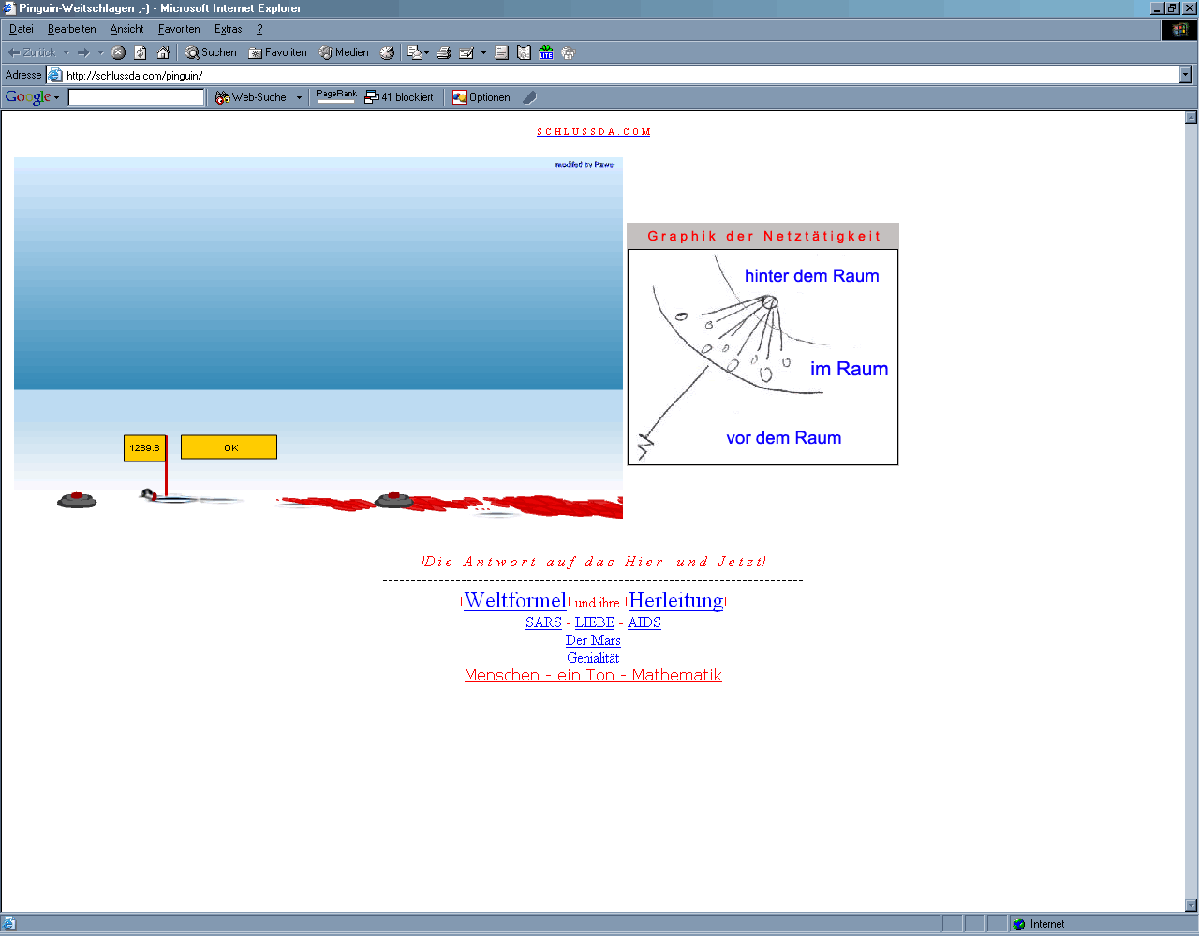
Task: Click the Refresh page icon
Action: (141, 52)
